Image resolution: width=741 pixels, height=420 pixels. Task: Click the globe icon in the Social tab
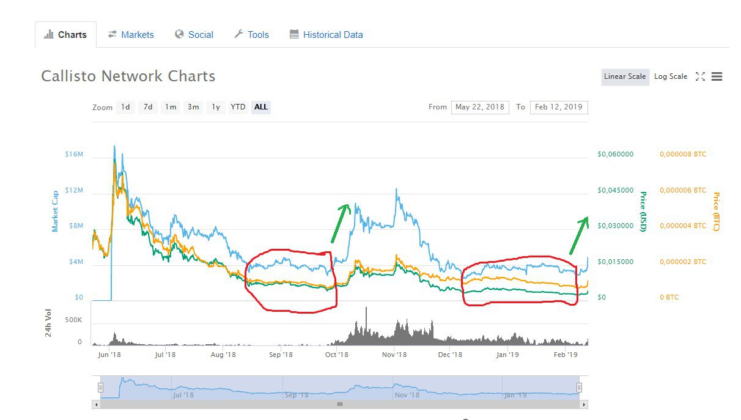pos(179,34)
